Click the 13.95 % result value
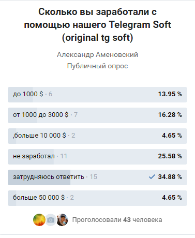 click(x=170, y=94)
